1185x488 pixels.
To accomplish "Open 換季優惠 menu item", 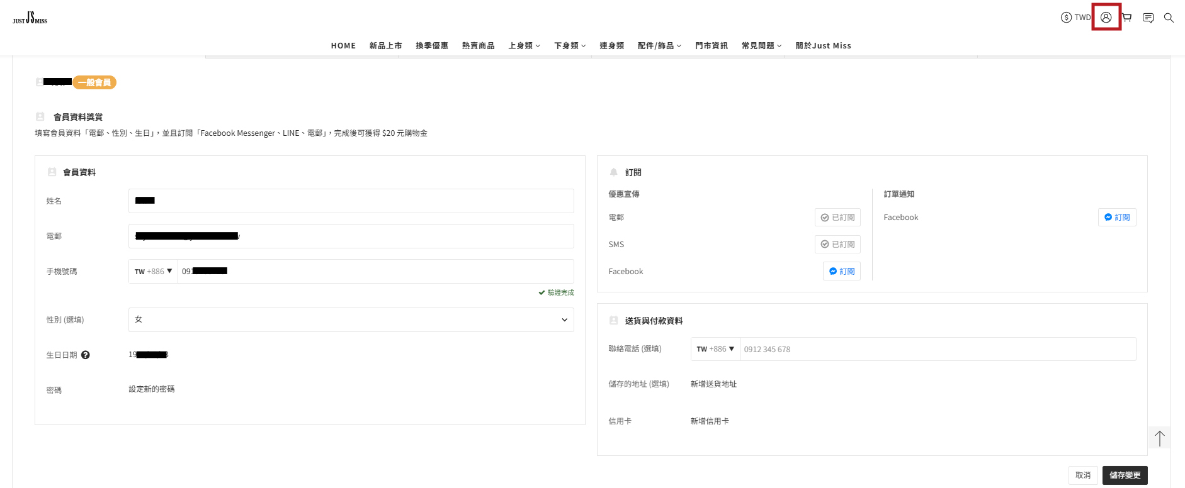I will 432,46.
